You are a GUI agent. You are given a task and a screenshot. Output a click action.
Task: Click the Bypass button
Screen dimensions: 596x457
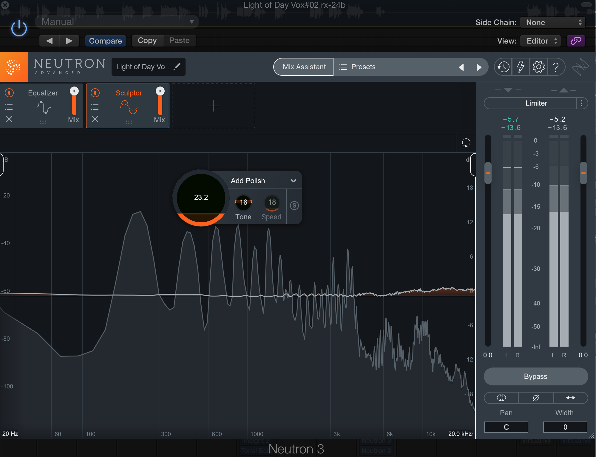(x=536, y=376)
